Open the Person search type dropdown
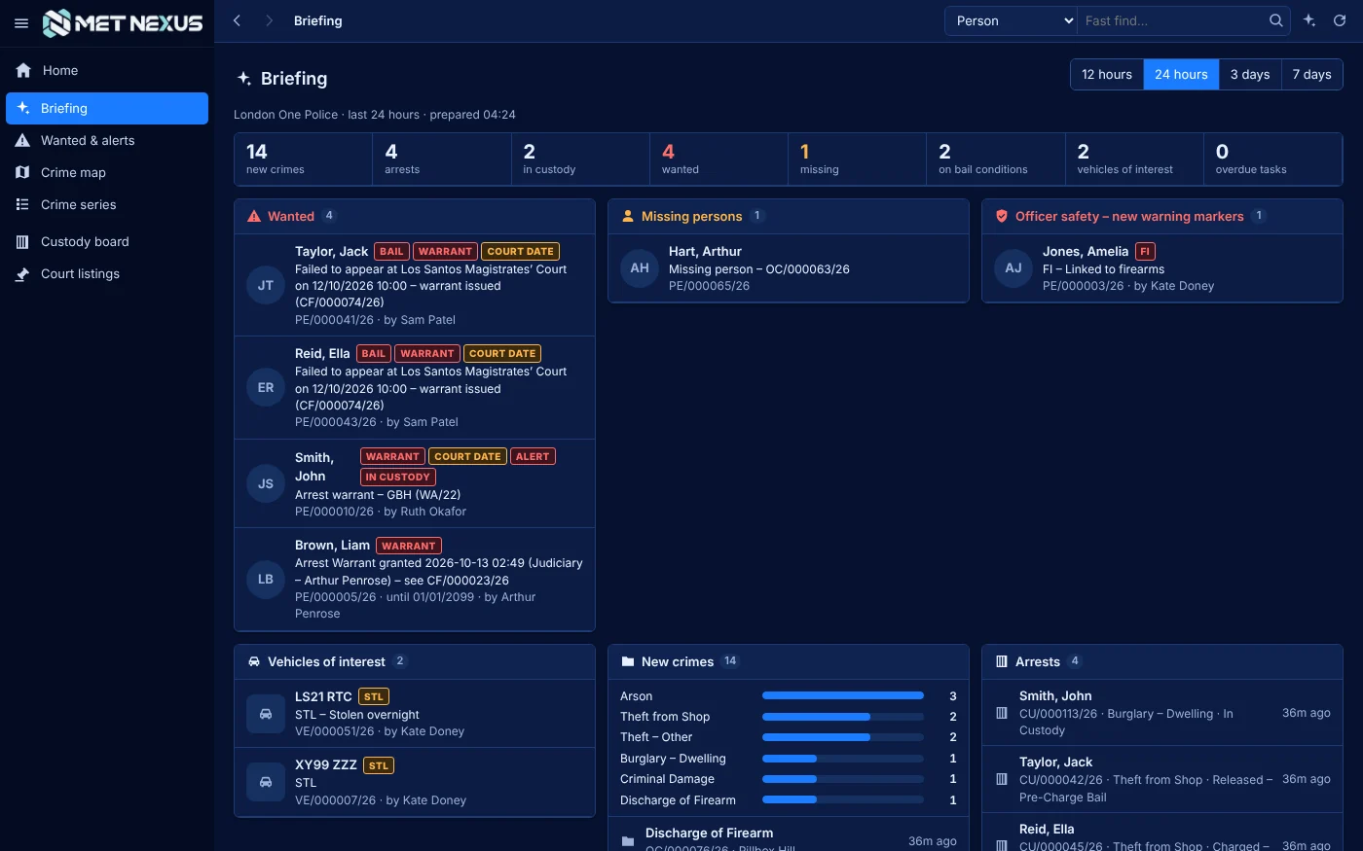 1011,20
